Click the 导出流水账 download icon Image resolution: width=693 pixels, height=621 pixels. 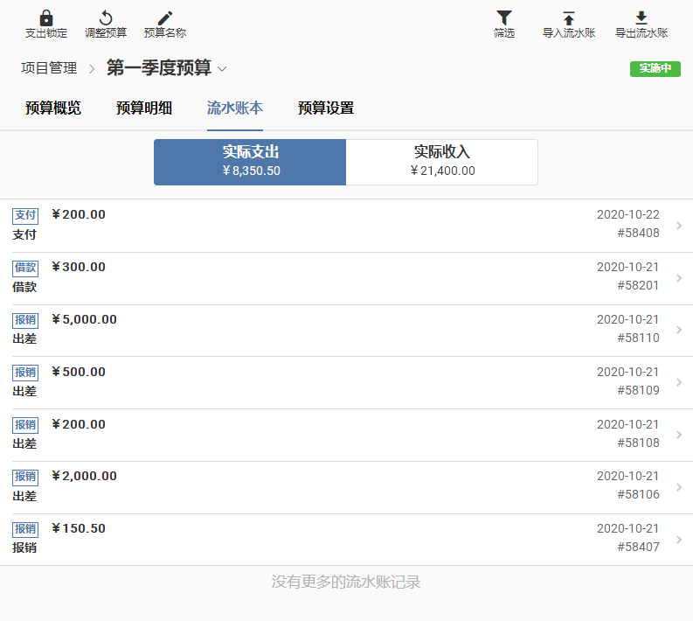pos(641,18)
